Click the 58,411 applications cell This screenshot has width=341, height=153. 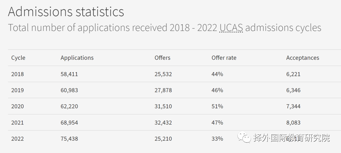[x=69, y=74]
